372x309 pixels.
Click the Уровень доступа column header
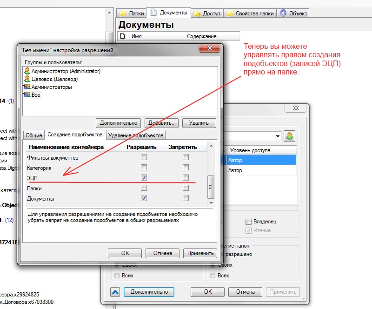[x=261, y=150]
